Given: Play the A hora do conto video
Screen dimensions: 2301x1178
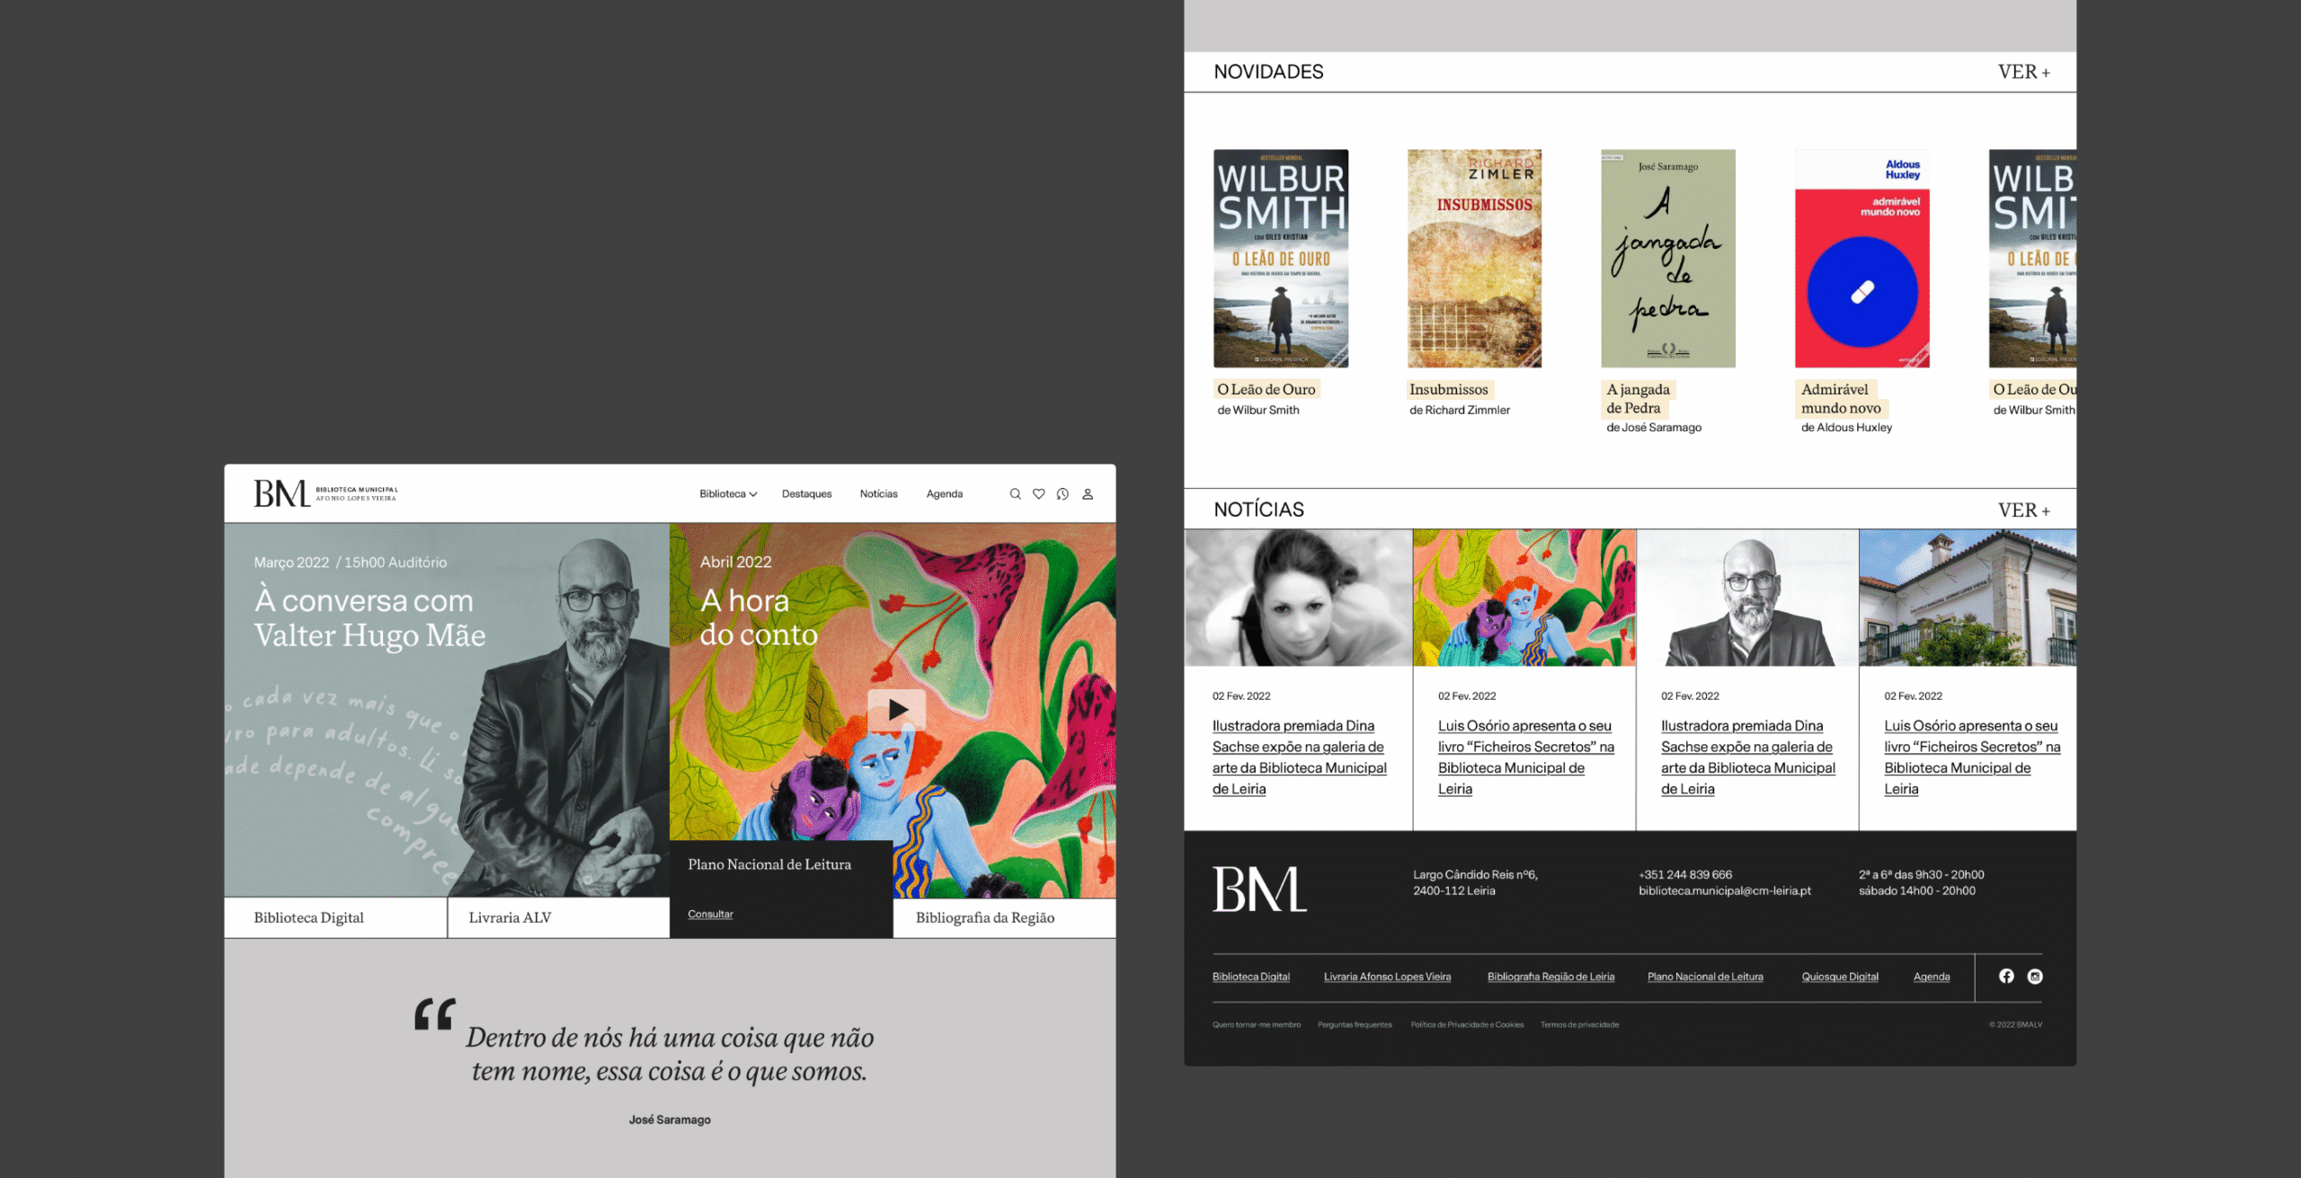Looking at the screenshot, I should point(896,710).
